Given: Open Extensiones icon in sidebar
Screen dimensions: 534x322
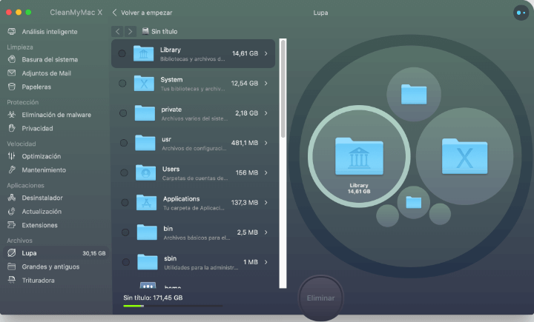Looking at the screenshot, I should tap(12, 225).
